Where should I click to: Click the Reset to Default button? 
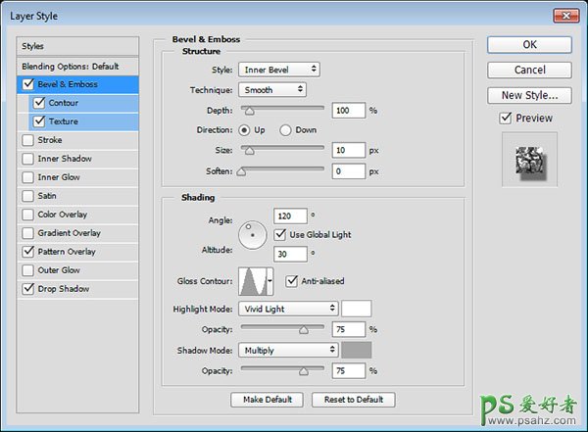353,400
